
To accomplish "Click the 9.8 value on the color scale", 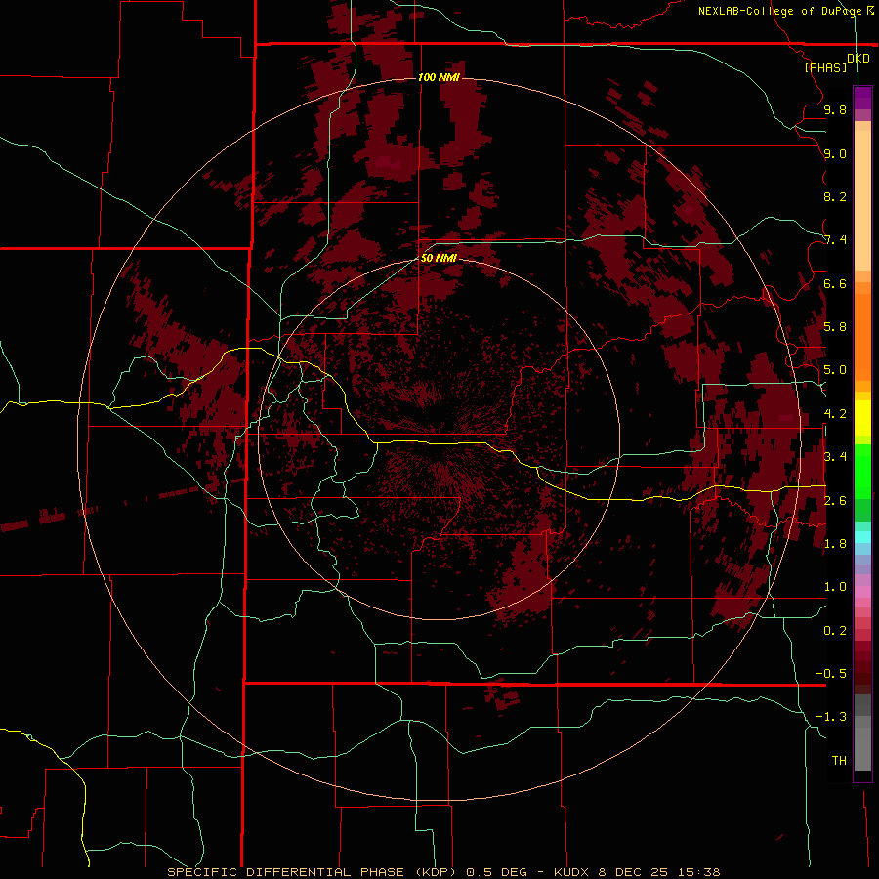I will tap(835, 109).
